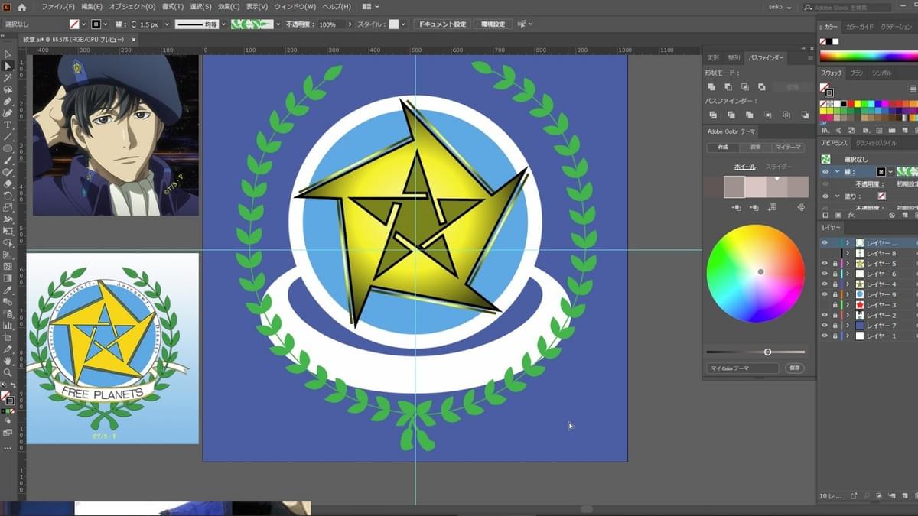Select the Line Segment tool
Viewport: 918px width, 516px height.
8,136
